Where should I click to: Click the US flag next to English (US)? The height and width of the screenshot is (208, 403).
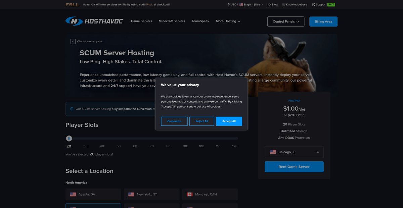pos(241,5)
